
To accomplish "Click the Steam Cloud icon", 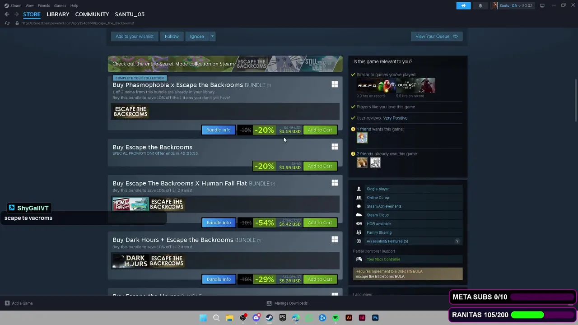I will [359, 215].
